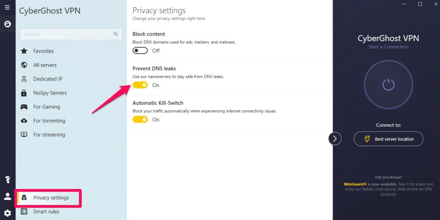440x220 pixels.
Task: Click the Best server location button
Action: (x=388, y=139)
